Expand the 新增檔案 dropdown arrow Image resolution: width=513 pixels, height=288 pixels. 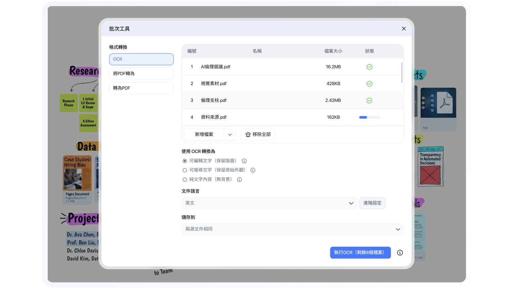click(230, 135)
